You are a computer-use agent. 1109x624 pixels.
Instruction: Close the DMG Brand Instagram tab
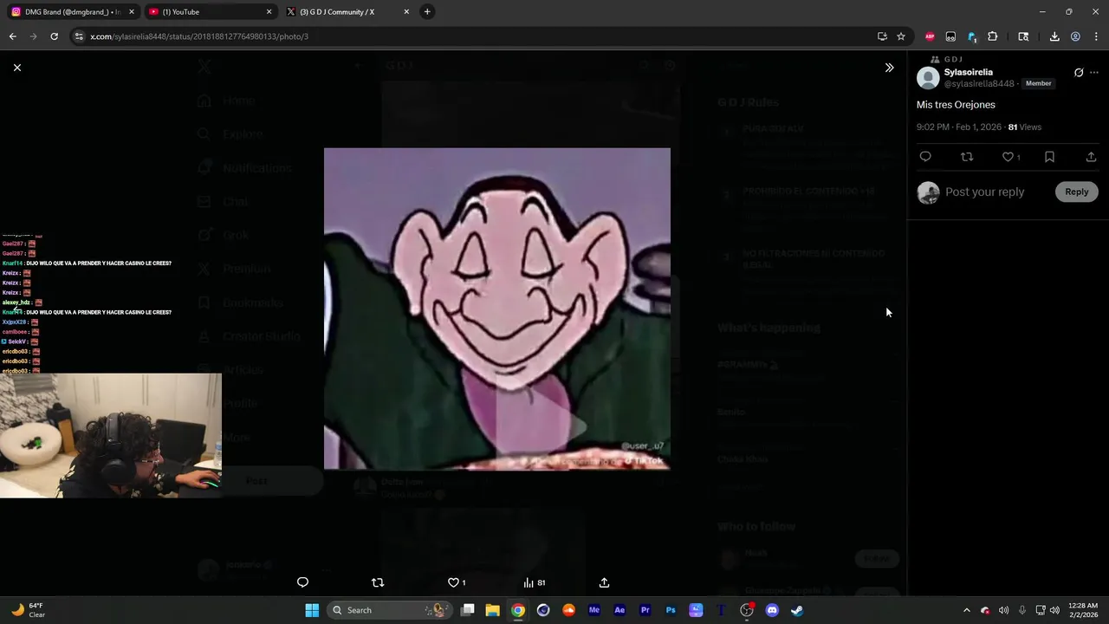pyautogui.click(x=132, y=12)
